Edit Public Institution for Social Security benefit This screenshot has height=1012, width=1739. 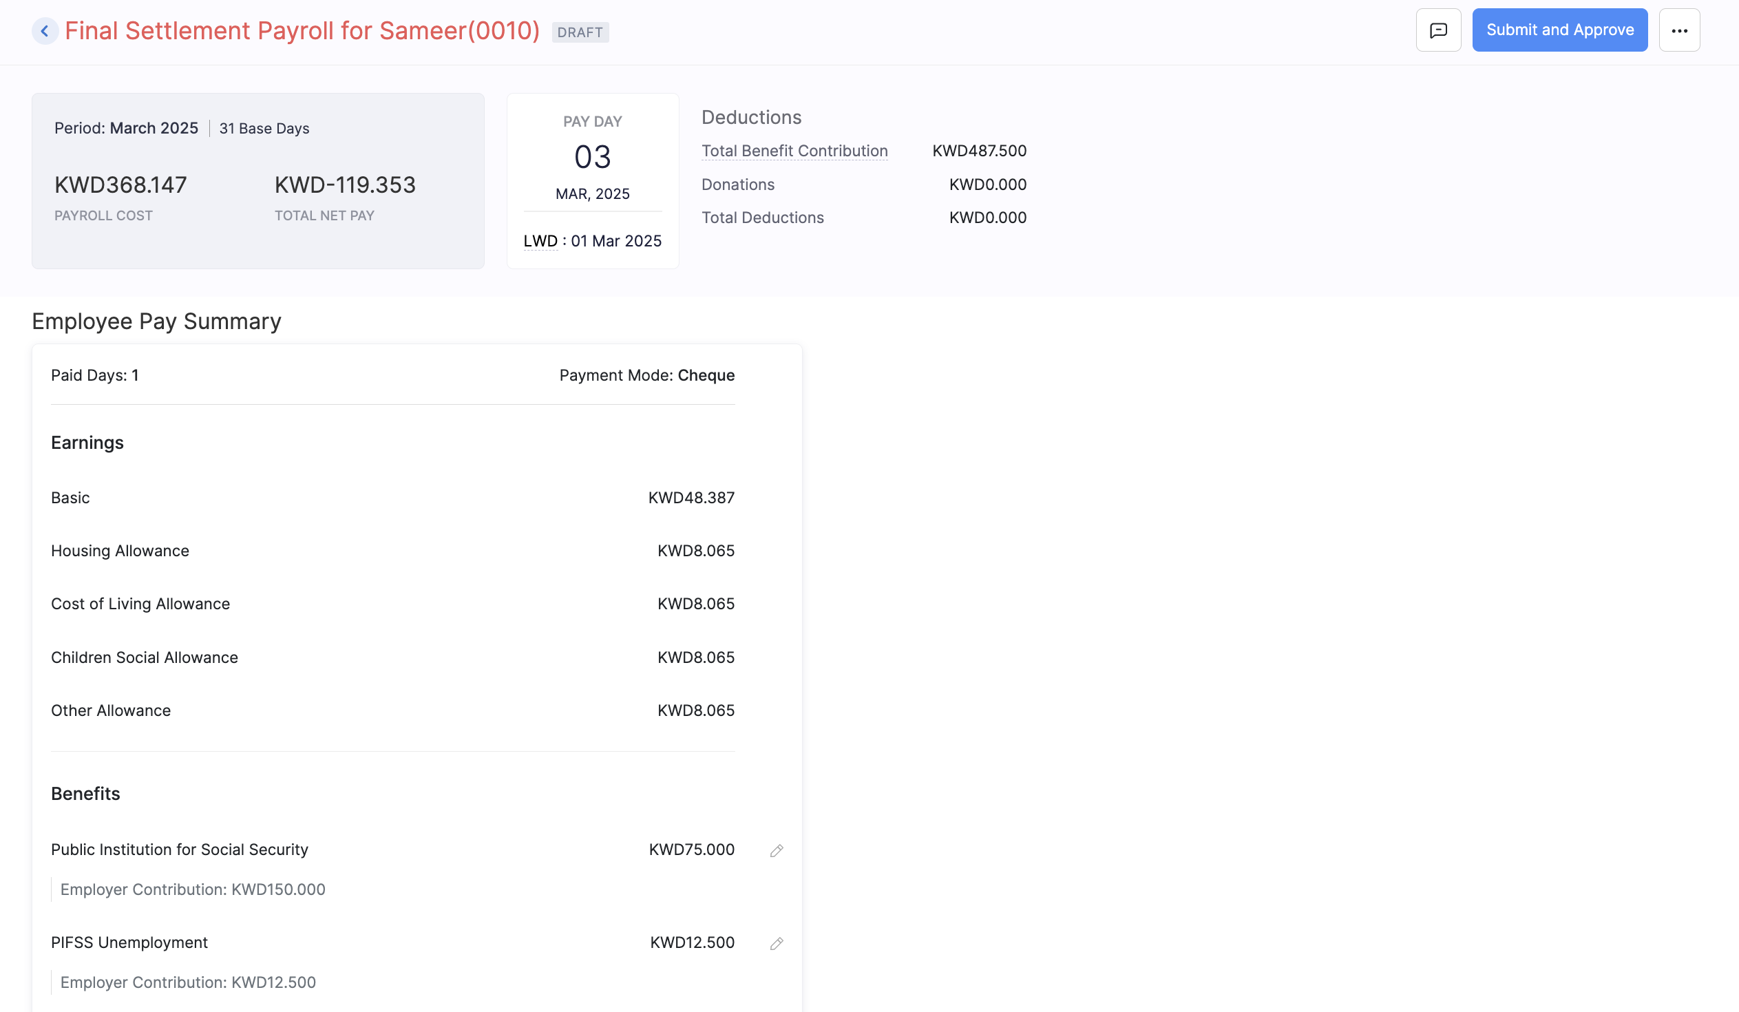pos(777,851)
